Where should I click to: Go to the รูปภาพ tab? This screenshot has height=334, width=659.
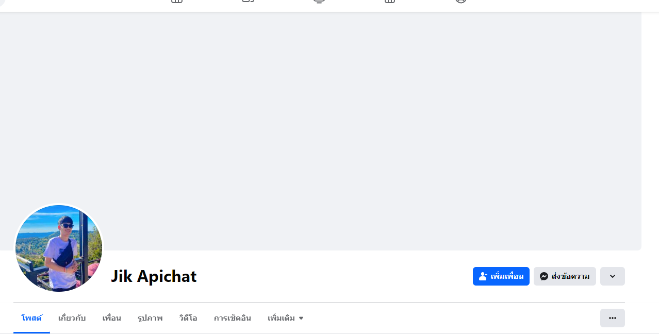[150, 318]
